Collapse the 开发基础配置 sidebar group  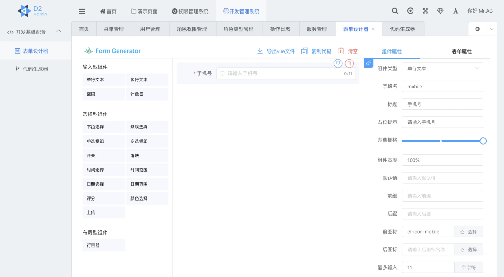click(x=59, y=32)
